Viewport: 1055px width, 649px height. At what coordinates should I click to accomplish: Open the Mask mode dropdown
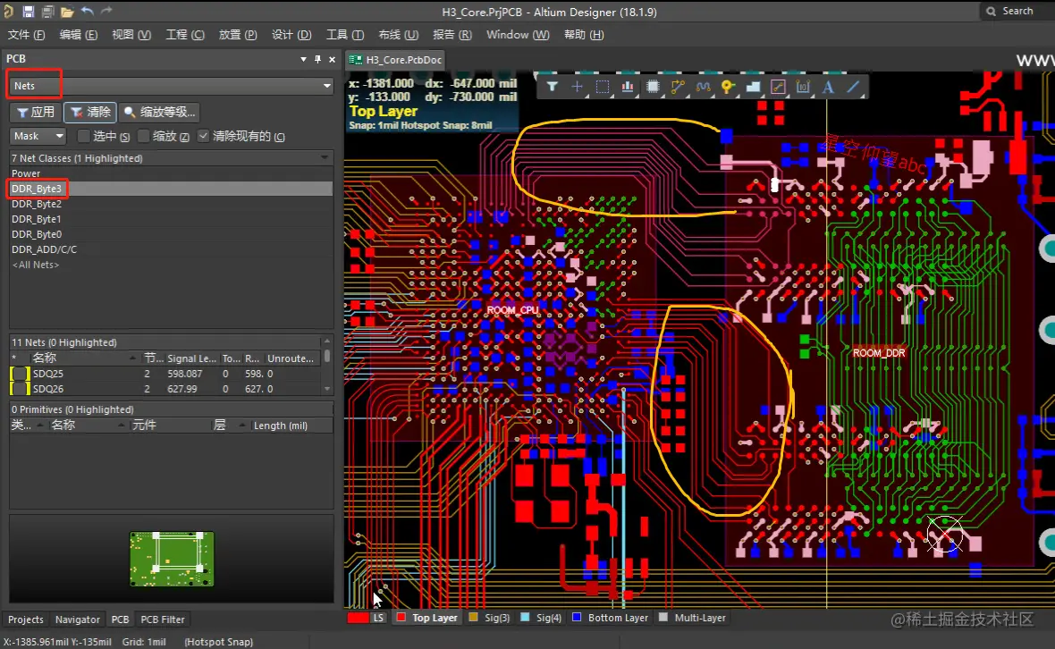tap(59, 136)
